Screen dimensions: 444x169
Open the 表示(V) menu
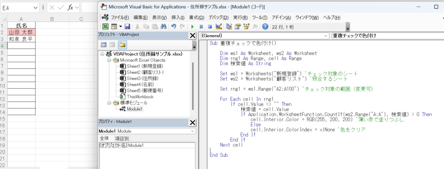click(160, 17)
